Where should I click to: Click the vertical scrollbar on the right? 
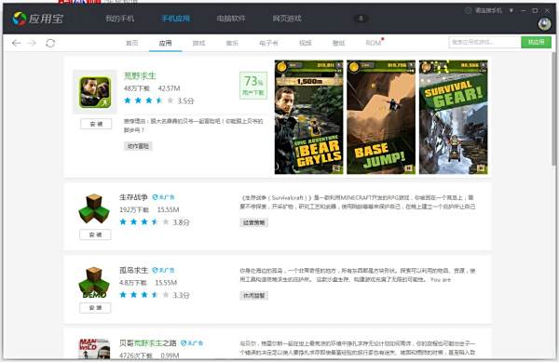click(x=553, y=108)
